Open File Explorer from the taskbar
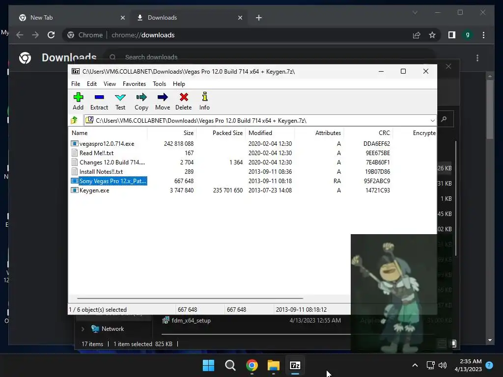 coord(274,365)
